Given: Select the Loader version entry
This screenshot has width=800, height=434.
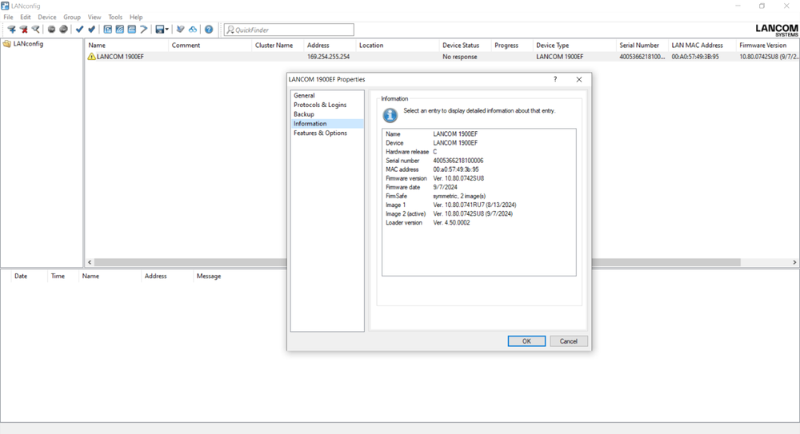Looking at the screenshot, I should click(x=479, y=223).
